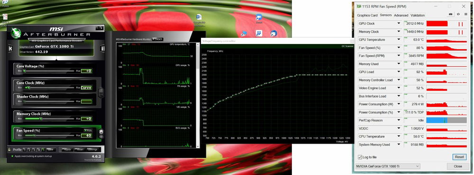The image size is (474, 175).
Task: Open the Afterburner information i button
Action: [x=102, y=49]
